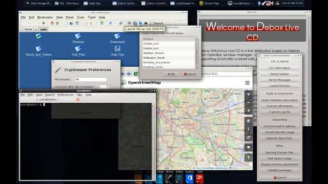Select Windows_Decoration in Actions list
The height and width of the screenshot is (184, 328).
click(169, 62)
